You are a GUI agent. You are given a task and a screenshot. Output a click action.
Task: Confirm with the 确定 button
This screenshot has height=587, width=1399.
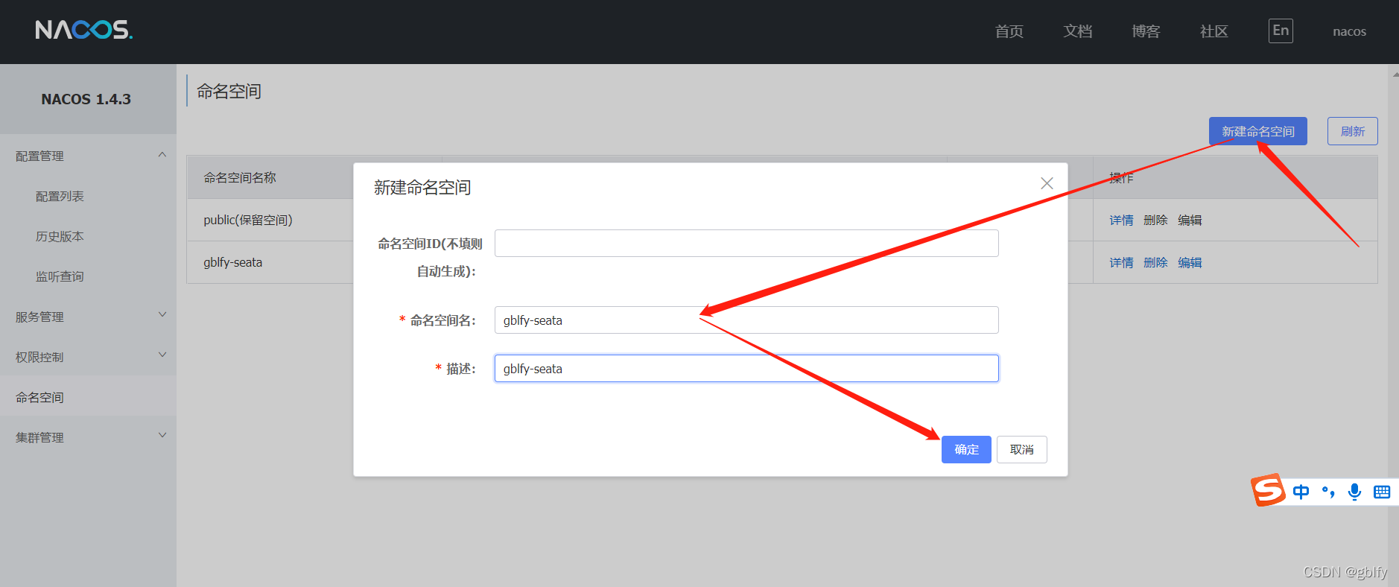(966, 449)
